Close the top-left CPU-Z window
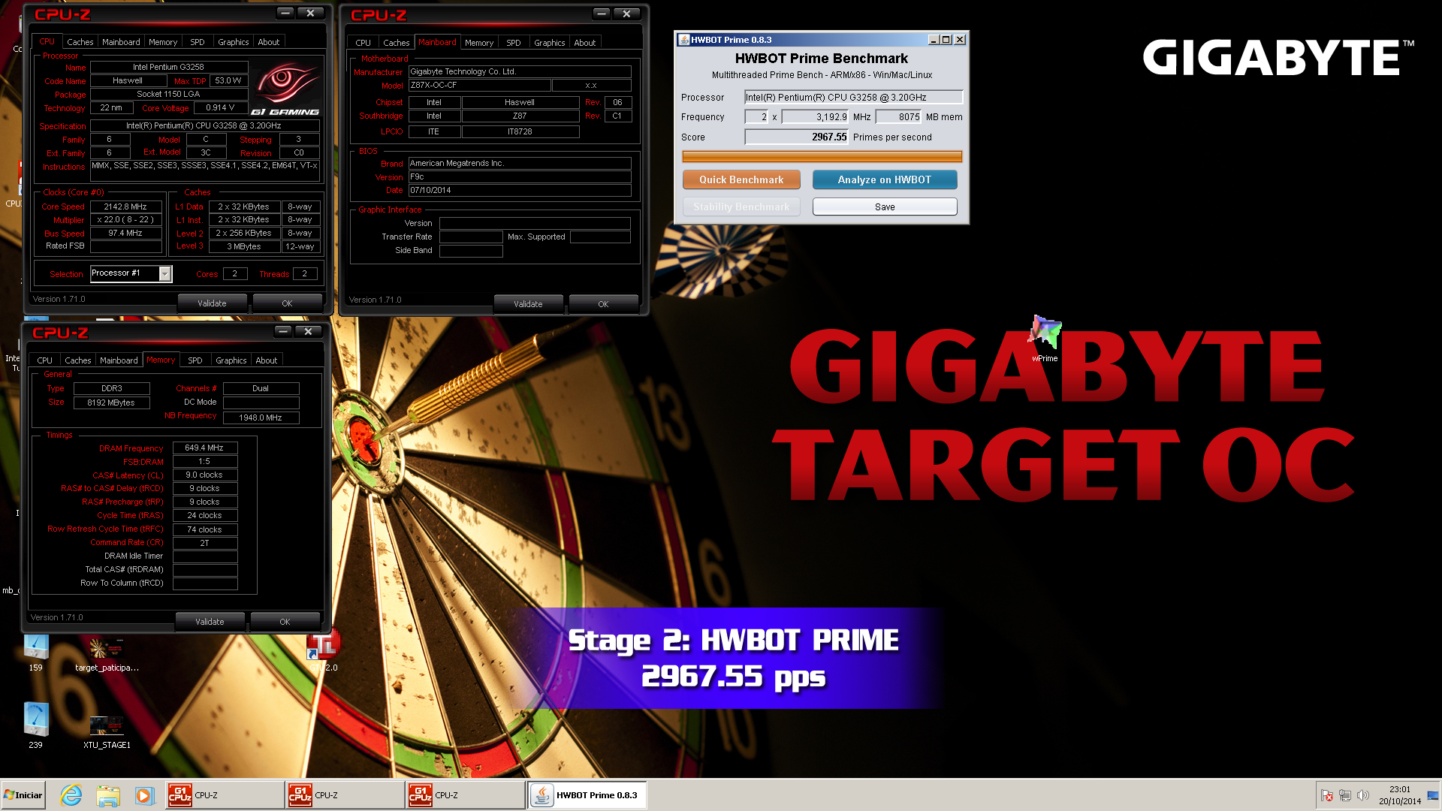Viewport: 1442px width, 811px height. tap(310, 14)
